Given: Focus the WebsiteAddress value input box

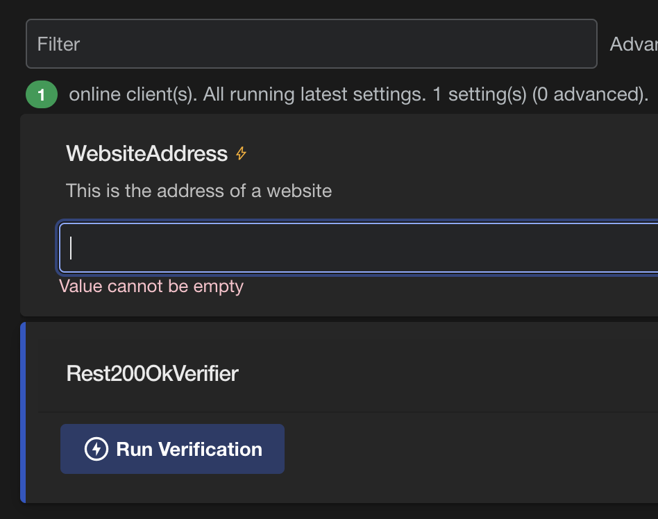Looking at the screenshot, I should [359, 248].
